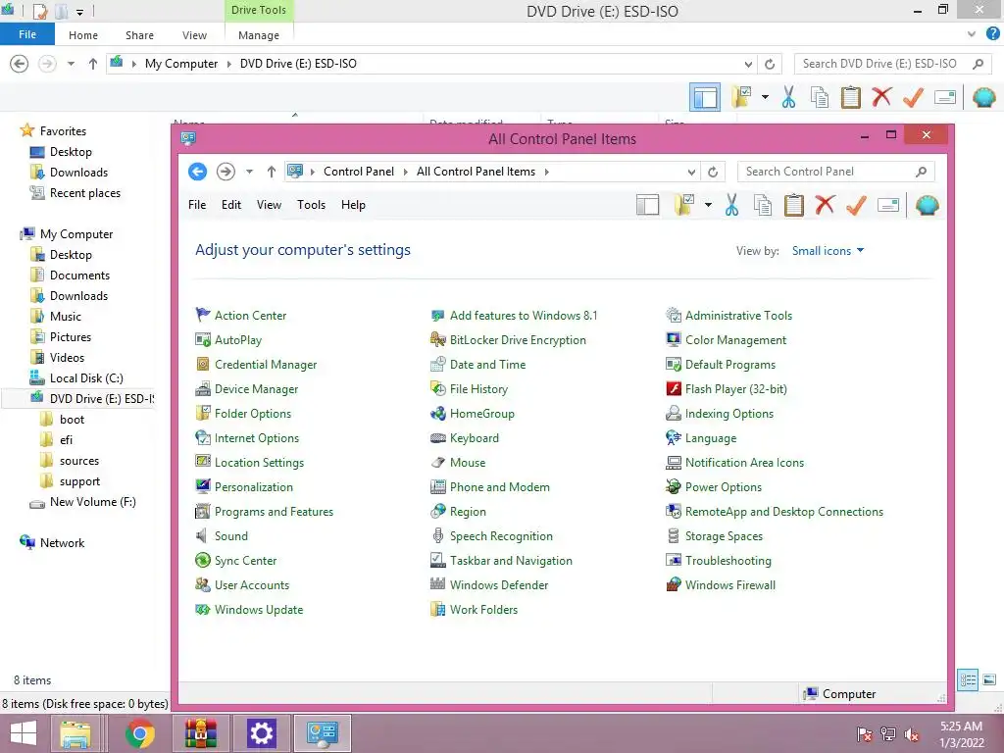
Task: Open the View by Small icons dropdown
Action: pyautogui.click(x=828, y=251)
